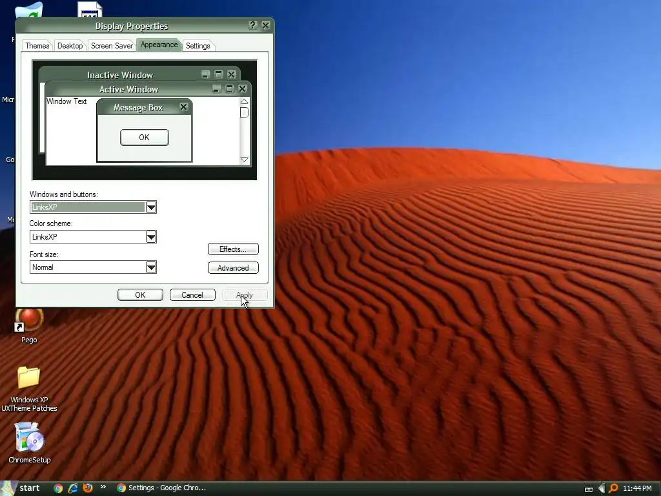Image resolution: width=661 pixels, height=496 pixels.
Task: Click the preview Message Box close icon
Action: [x=184, y=107]
